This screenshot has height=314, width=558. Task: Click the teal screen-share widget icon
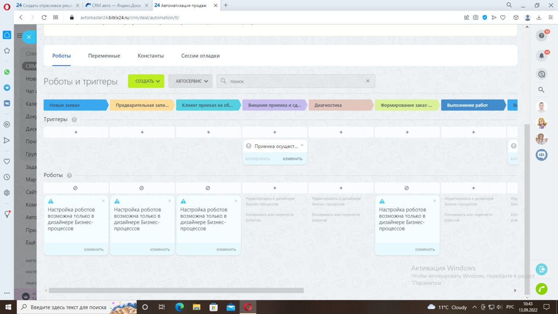click(x=541, y=269)
